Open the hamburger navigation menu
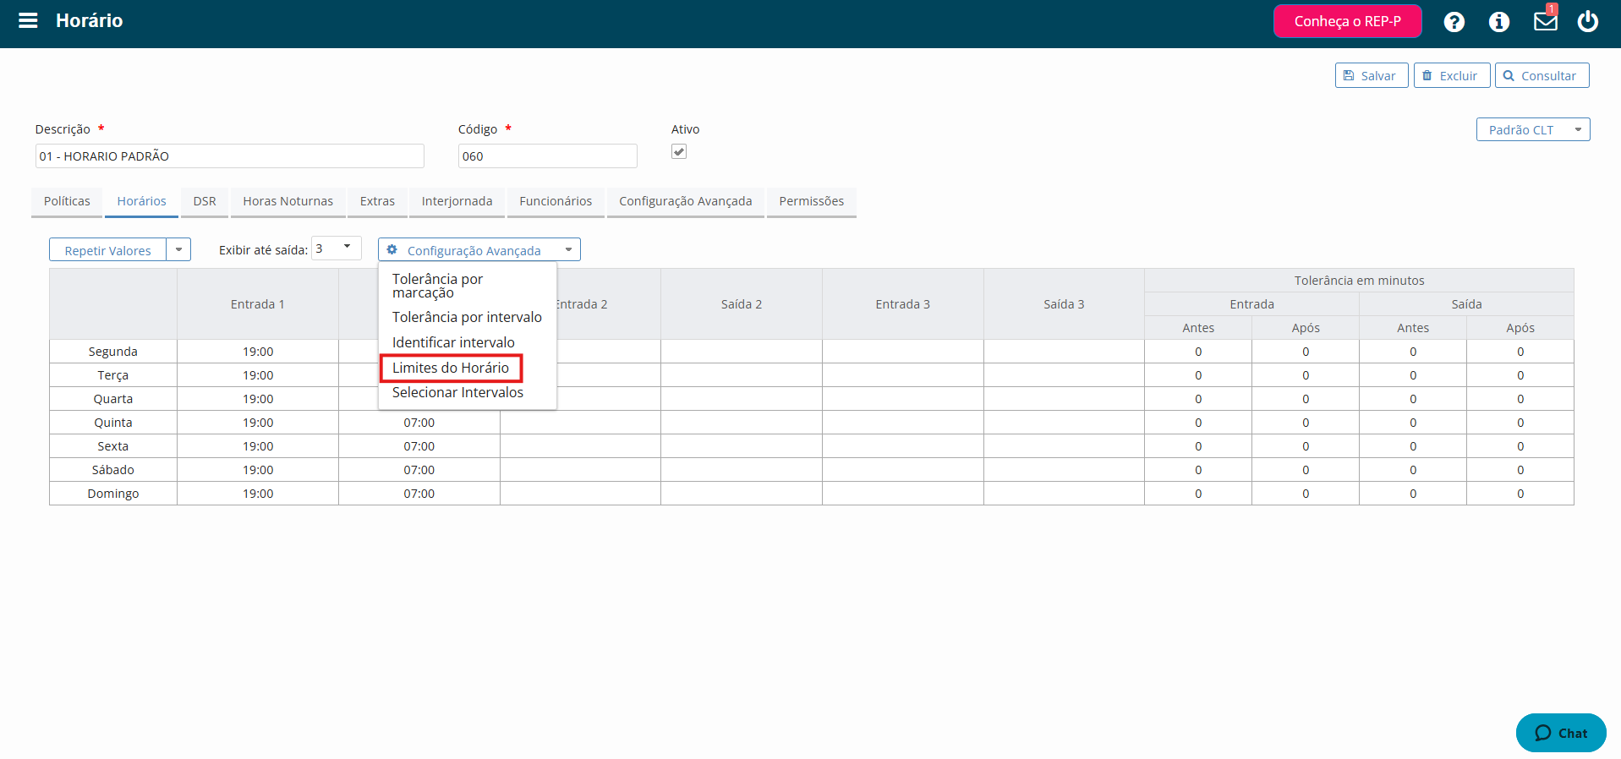The width and height of the screenshot is (1621, 759). [28, 20]
